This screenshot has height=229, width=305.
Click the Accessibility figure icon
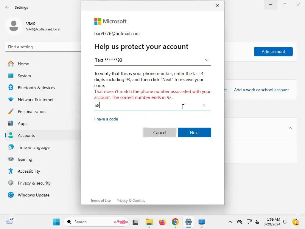(x=11, y=171)
